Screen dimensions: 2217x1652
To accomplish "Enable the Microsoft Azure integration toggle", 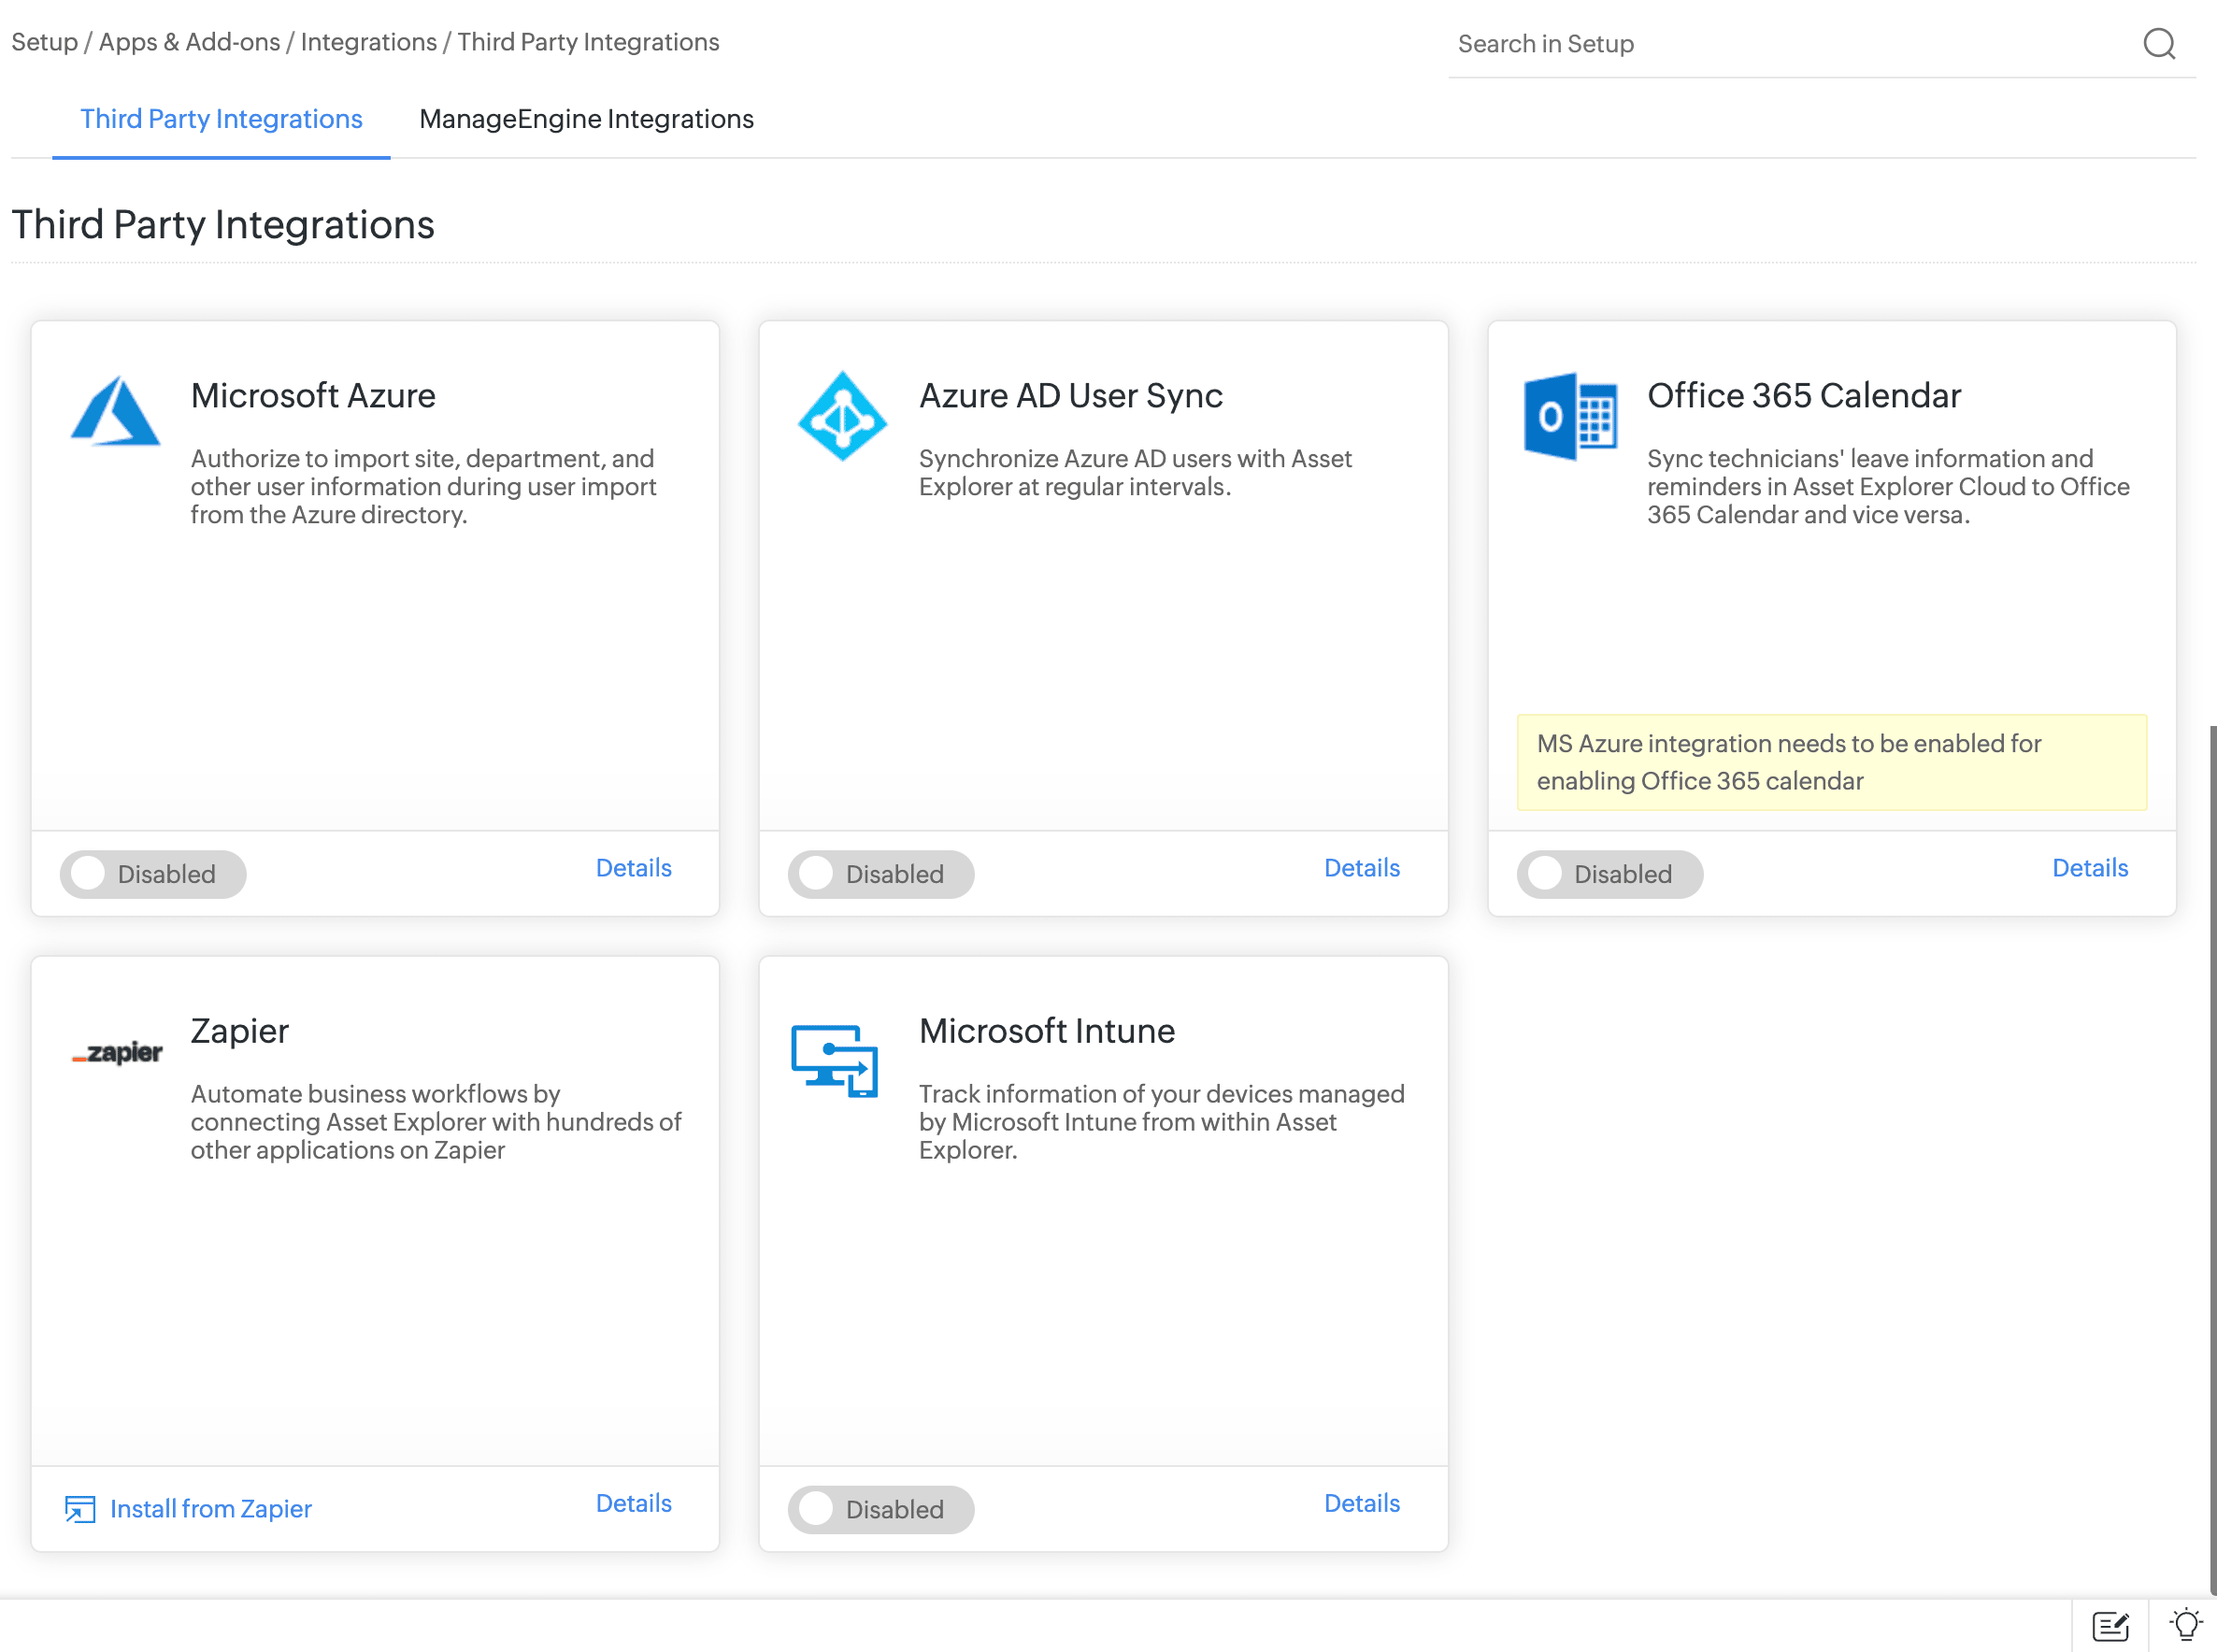I will (x=153, y=874).
